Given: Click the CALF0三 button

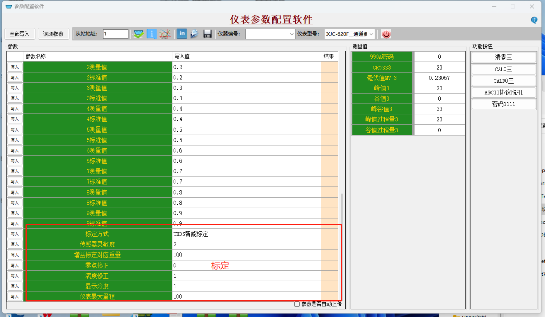Looking at the screenshot, I should click(x=503, y=81).
